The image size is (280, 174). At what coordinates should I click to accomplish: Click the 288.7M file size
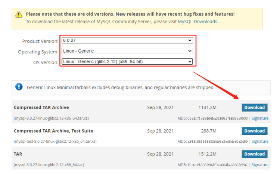209,131
